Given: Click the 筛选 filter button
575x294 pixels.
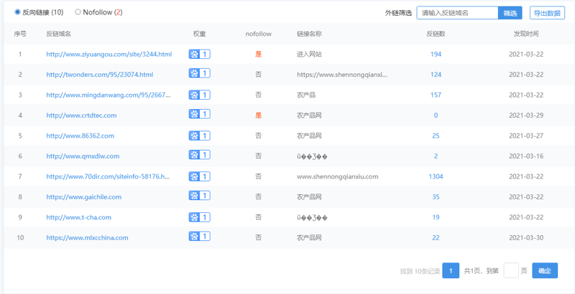Looking at the screenshot, I should pyautogui.click(x=510, y=13).
